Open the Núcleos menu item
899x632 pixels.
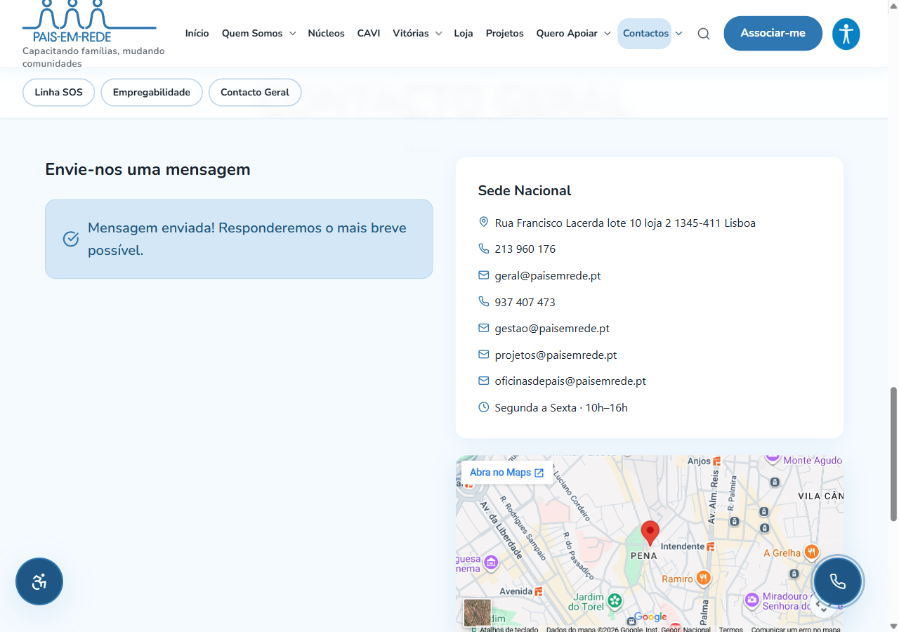326,33
